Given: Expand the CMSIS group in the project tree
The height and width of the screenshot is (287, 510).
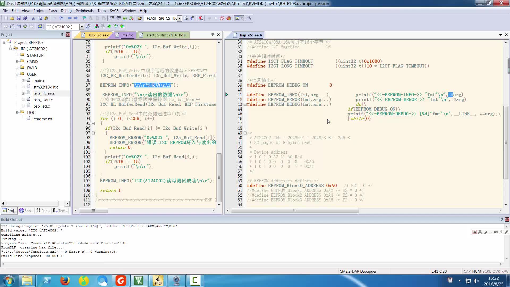Looking at the screenshot, I should pyautogui.click(x=17, y=62).
